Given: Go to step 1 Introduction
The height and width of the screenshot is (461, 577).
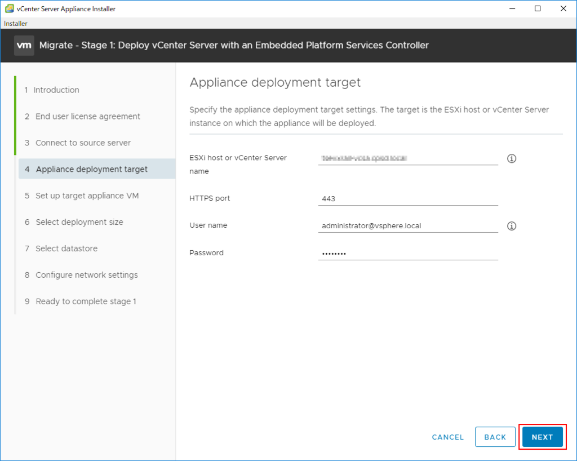Looking at the screenshot, I should coord(56,90).
